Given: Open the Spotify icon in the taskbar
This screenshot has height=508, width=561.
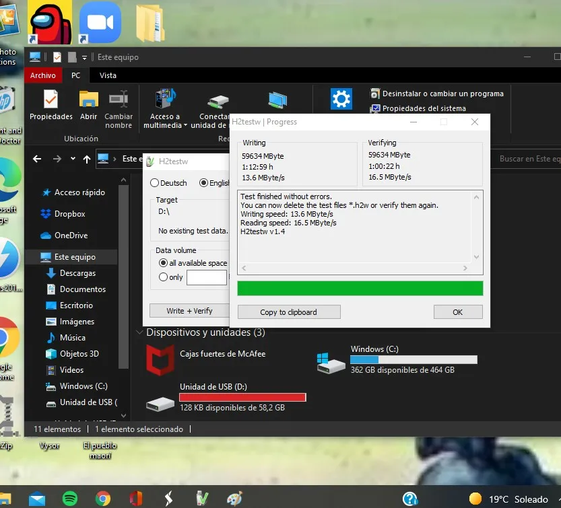Looking at the screenshot, I should (69, 499).
